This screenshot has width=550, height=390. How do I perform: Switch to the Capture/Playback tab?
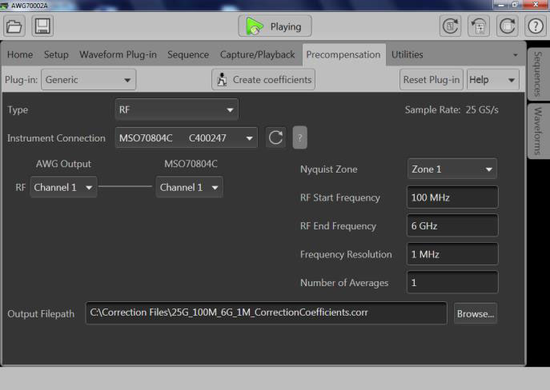click(257, 54)
